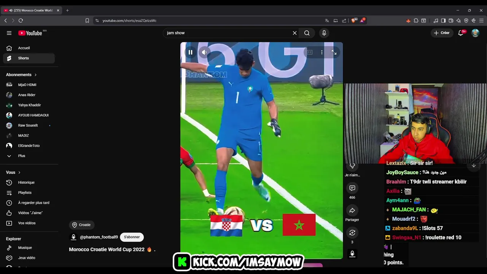
Task: Open the Brave VPN shield icon
Action: (x=466, y=21)
